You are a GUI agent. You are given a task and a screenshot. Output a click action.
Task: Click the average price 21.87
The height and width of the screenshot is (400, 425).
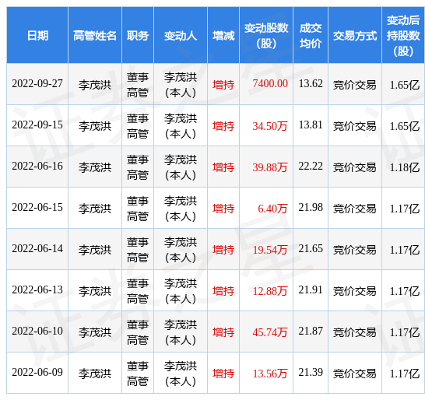311,332
